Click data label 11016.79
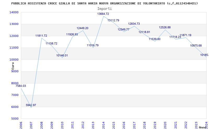Image resolution: width=209 pixels, height=130 pixels. click(93, 45)
